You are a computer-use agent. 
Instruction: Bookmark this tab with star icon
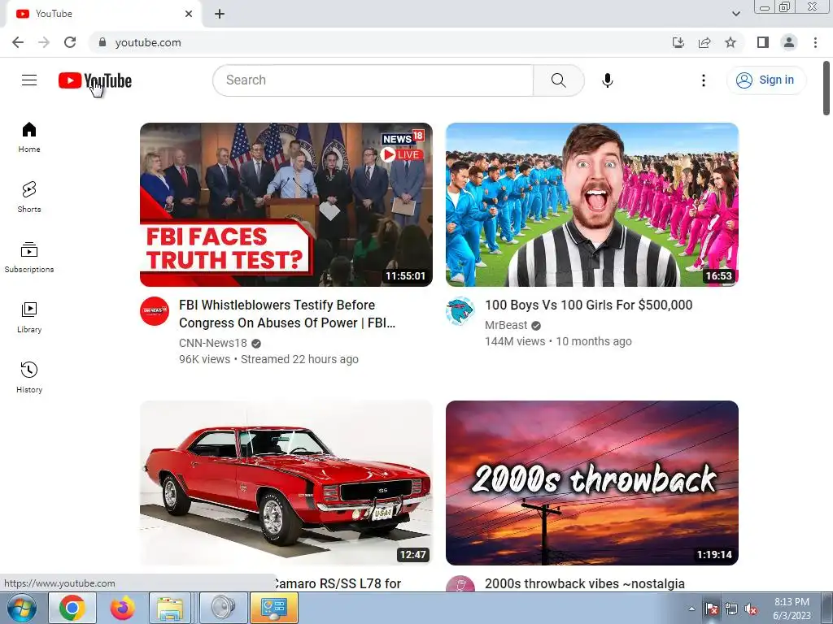tap(731, 42)
